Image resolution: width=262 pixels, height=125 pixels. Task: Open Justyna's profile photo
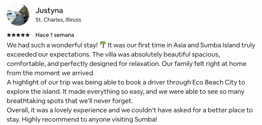pos(18,15)
